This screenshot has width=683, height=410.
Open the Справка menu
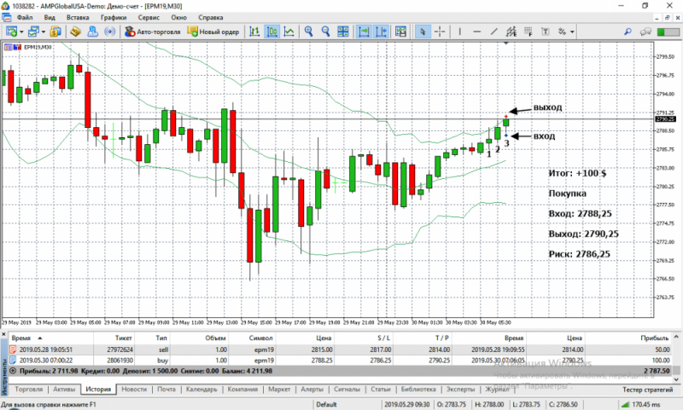(210, 17)
